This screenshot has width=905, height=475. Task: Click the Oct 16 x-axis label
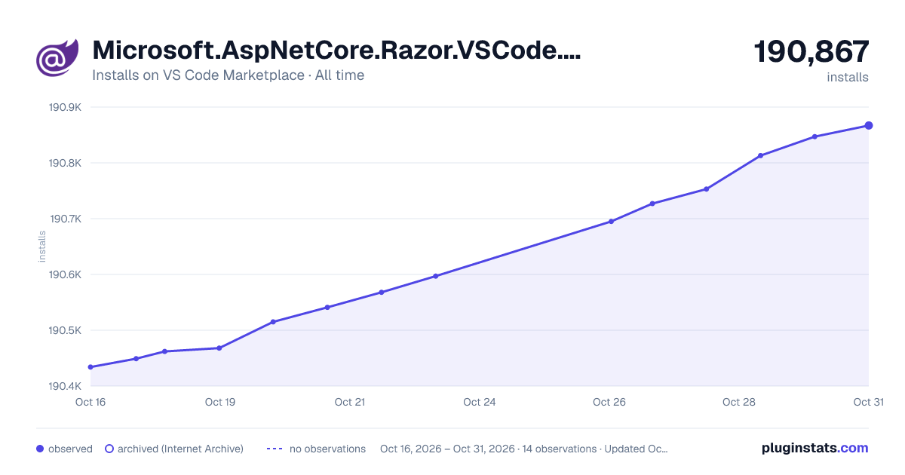(x=90, y=402)
